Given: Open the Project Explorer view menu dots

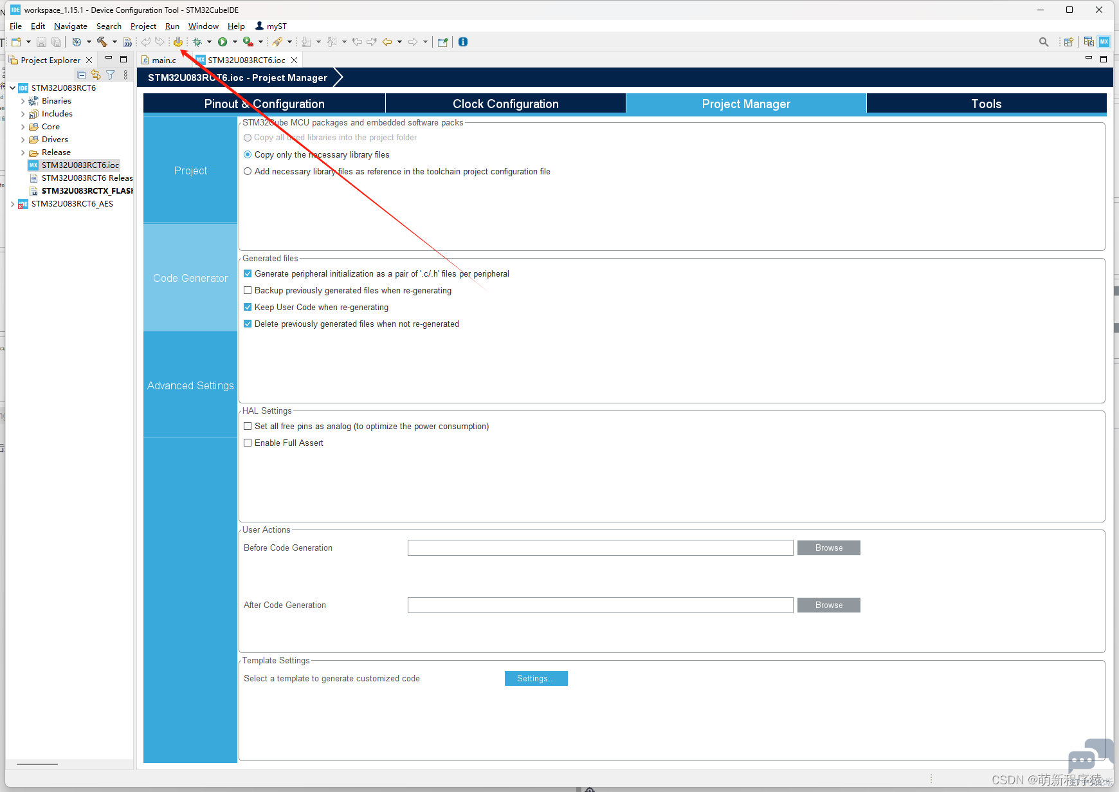Looking at the screenshot, I should coord(125,75).
